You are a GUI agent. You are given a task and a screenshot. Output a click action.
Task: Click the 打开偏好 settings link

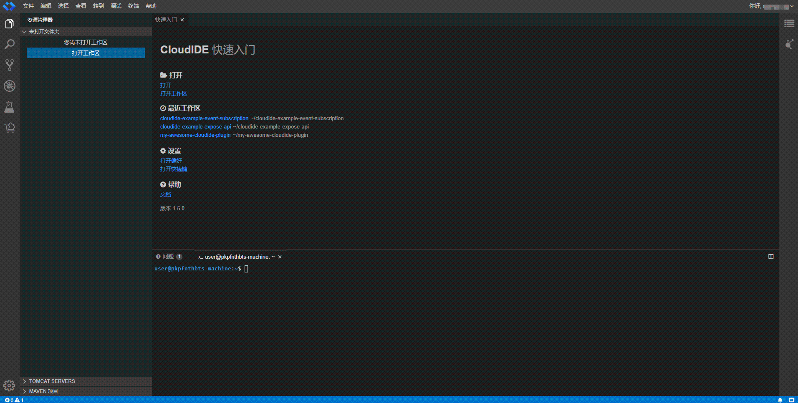click(171, 161)
